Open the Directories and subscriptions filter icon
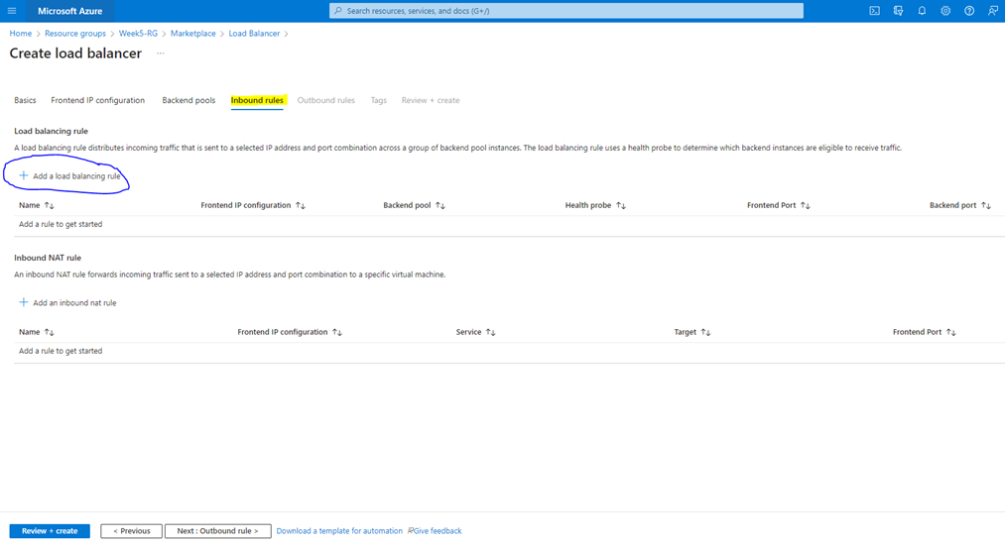Image resolution: width=1005 pixels, height=546 pixels. (898, 11)
